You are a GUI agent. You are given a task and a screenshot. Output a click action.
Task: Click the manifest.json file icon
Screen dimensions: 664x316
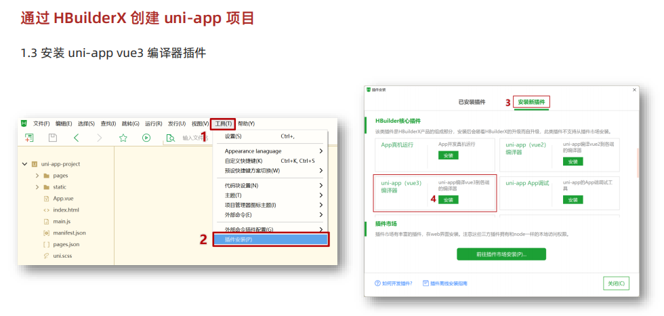pyautogui.click(x=47, y=233)
